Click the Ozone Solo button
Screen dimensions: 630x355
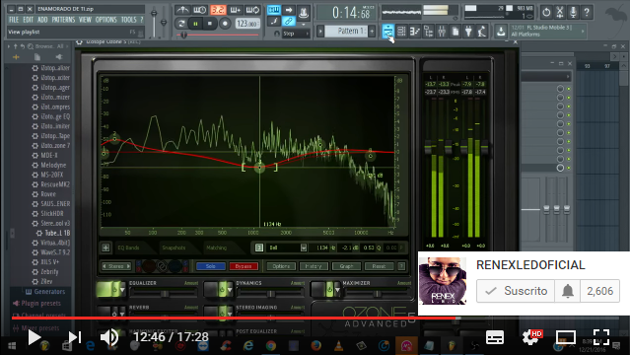(x=211, y=266)
